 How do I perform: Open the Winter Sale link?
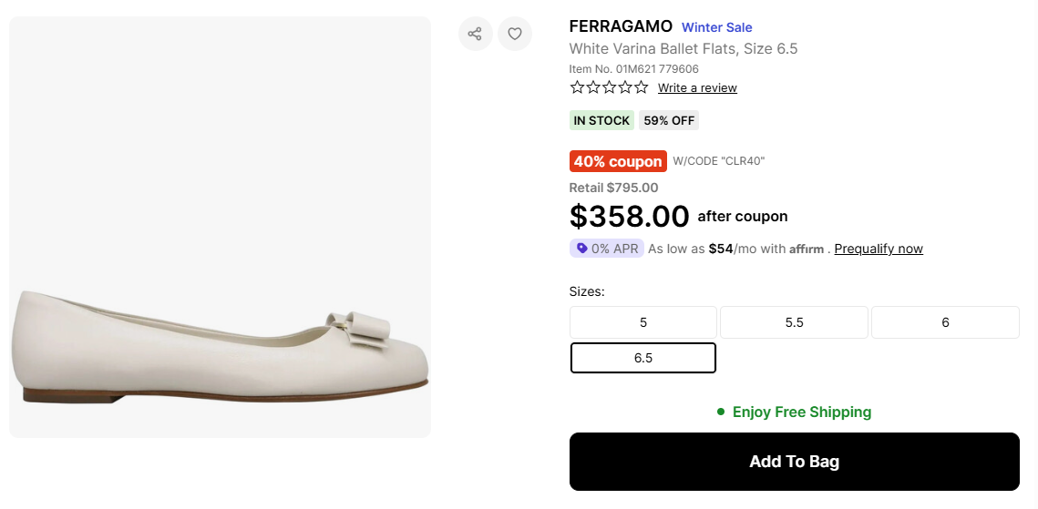pos(717,27)
